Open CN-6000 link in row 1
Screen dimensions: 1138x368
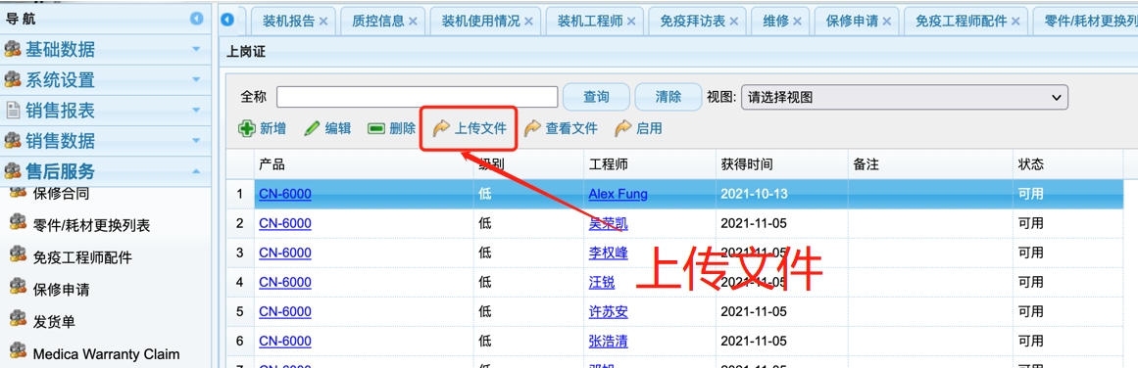click(x=285, y=194)
